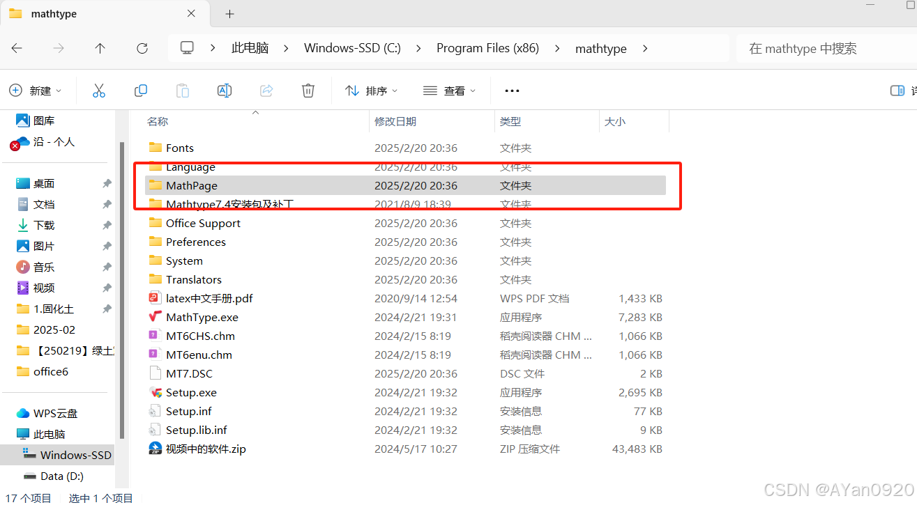Click the Cut scissors icon
This screenshot has height=505, width=917.
pos(99,91)
